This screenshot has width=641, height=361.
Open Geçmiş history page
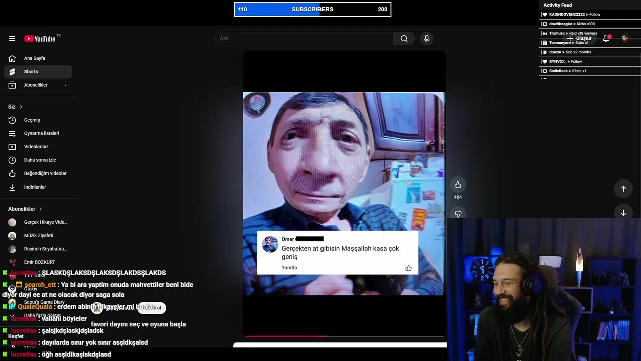(38, 120)
